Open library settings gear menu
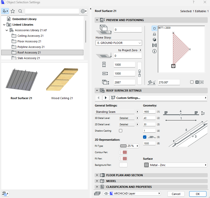210x198 pixels. point(84,11)
